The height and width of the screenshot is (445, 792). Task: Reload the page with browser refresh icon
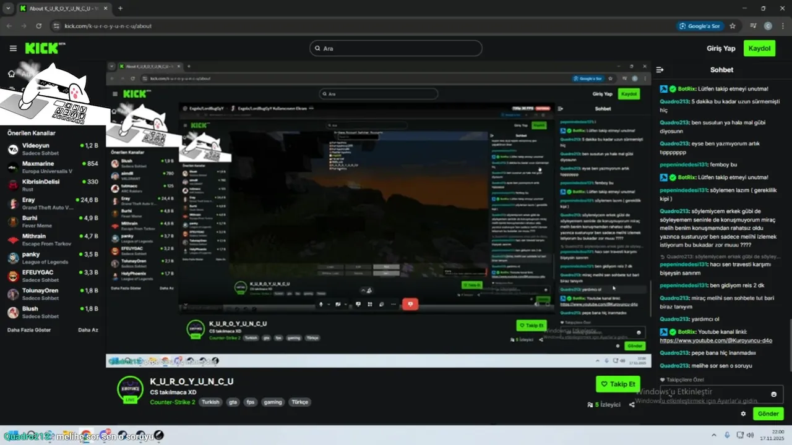39,26
